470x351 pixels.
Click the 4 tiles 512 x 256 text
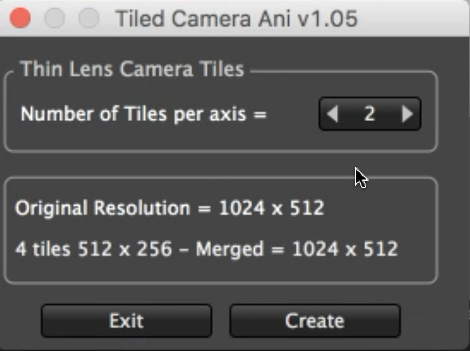(x=93, y=250)
